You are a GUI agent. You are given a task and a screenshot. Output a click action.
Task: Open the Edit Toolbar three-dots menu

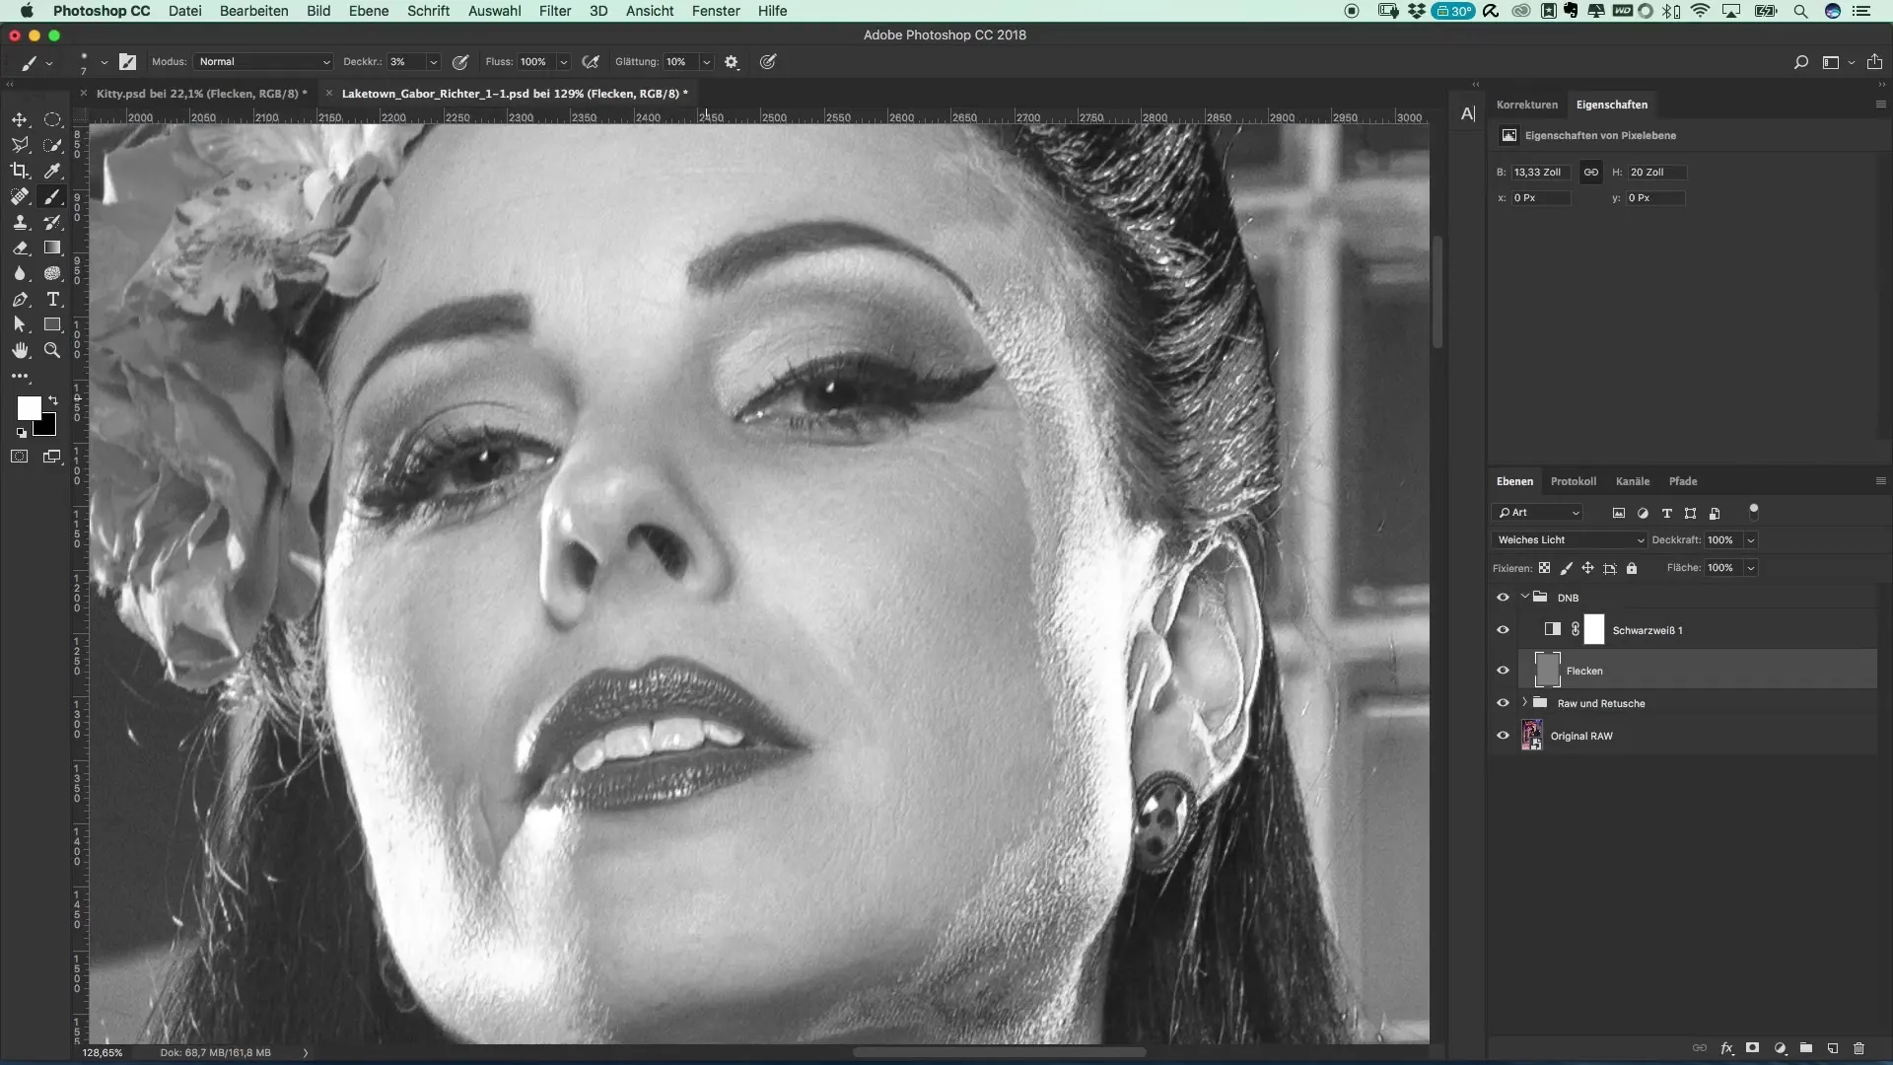(20, 376)
